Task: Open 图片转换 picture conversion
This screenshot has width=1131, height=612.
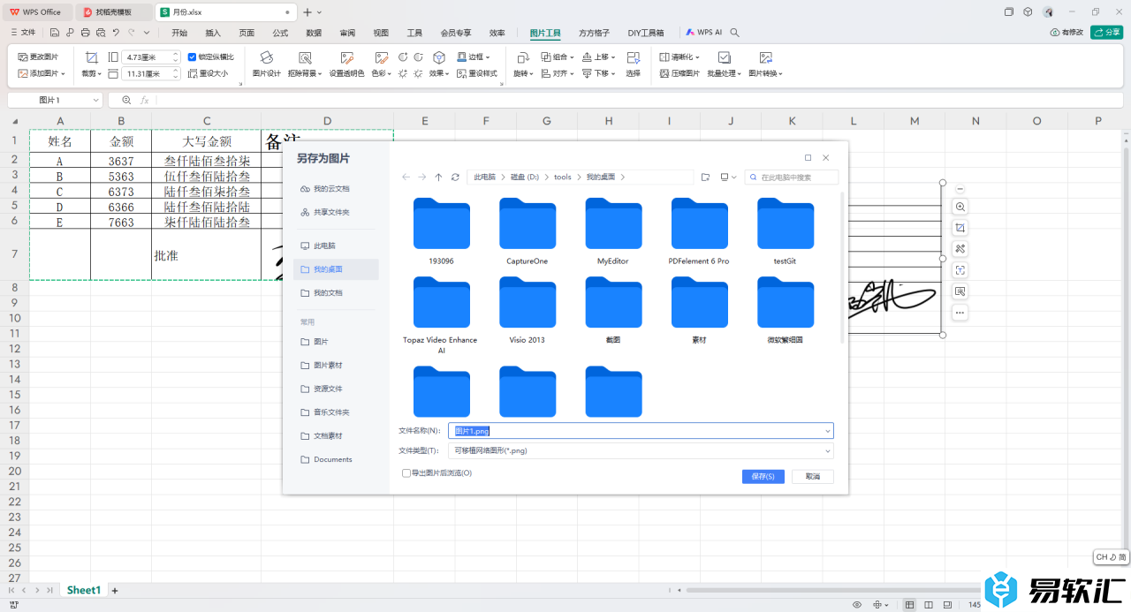Action: [x=765, y=63]
